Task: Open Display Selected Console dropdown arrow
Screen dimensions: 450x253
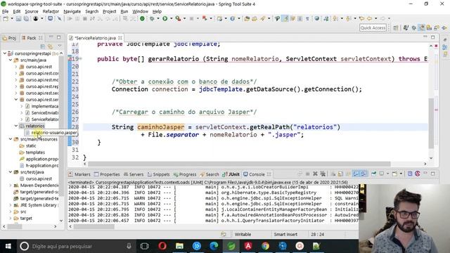Action: pyautogui.click(x=387, y=174)
